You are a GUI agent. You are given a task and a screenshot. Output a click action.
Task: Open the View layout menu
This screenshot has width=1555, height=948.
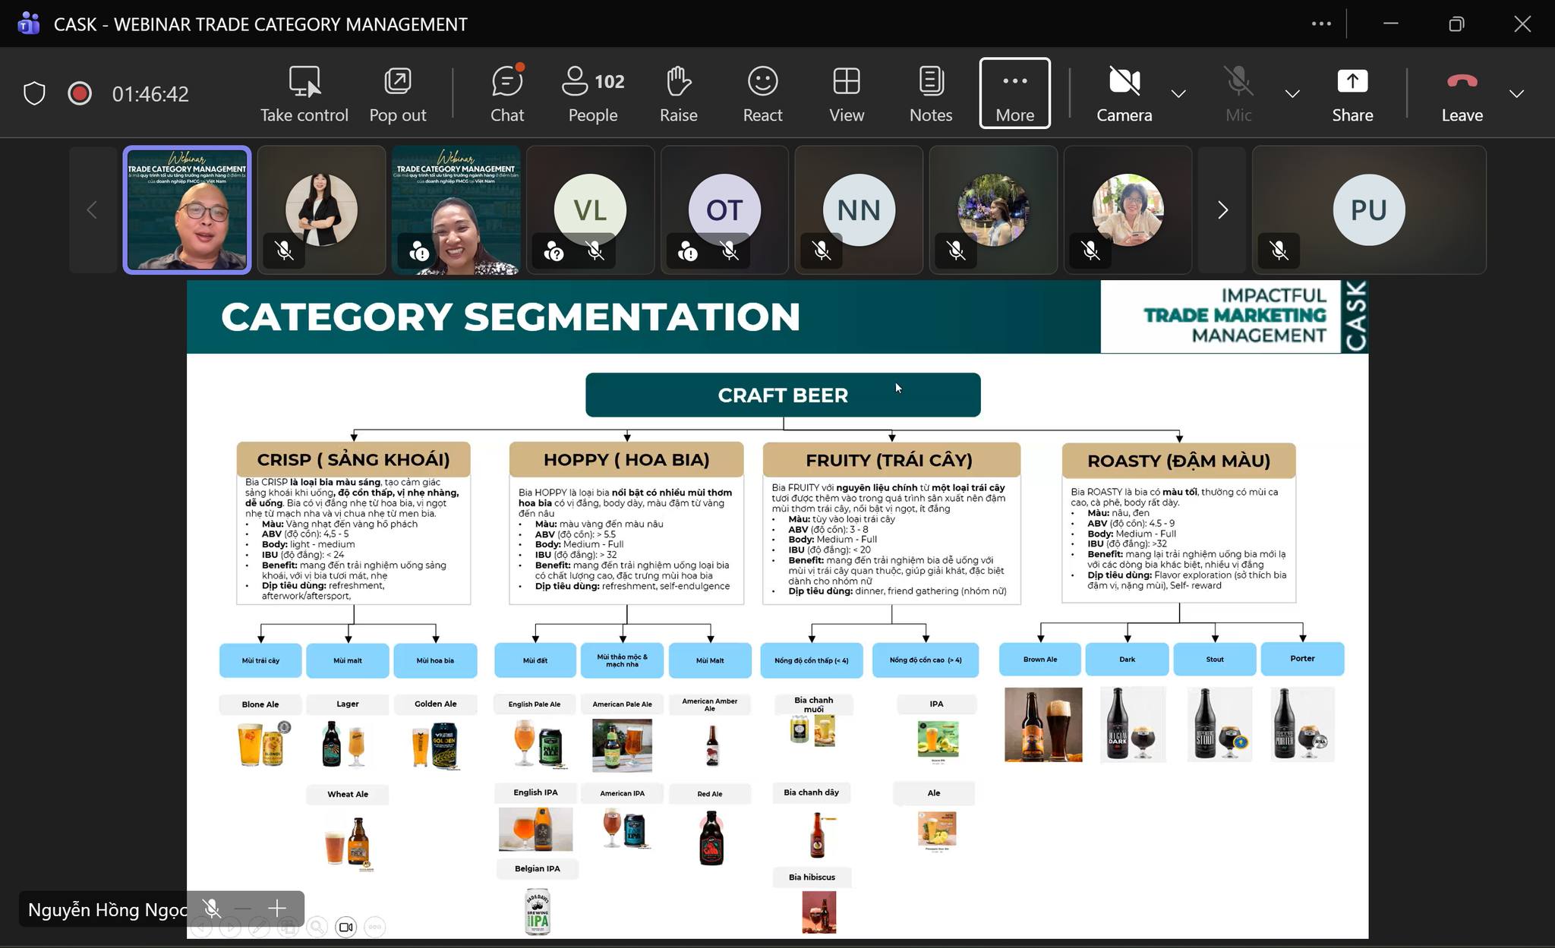tap(847, 93)
